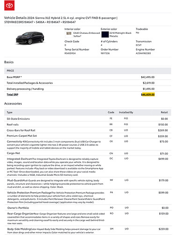Select the Midnight Black Metallic exterior swatch
This screenshot has width=177, height=235.
(x=105, y=34)
